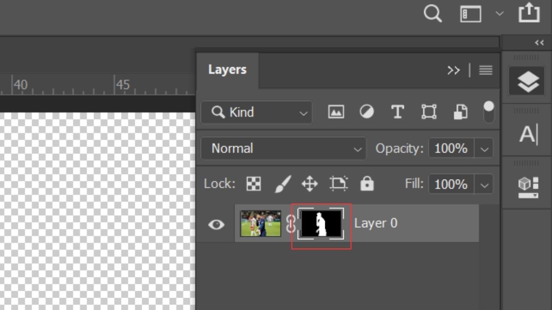This screenshot has width=552, height=310.
Task: Expand the workspace chooser dropdown arrow
Action: point(500,14)
